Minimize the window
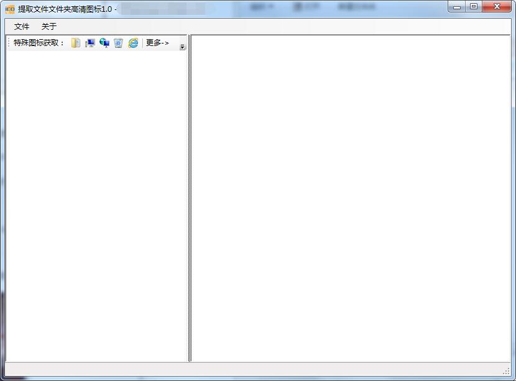 (457, 7)
